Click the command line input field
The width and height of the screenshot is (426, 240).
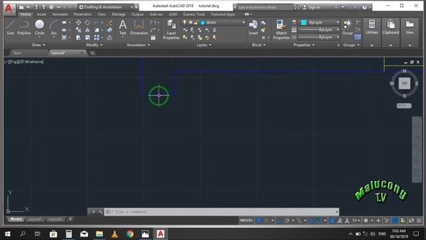(x=222, y=212)
